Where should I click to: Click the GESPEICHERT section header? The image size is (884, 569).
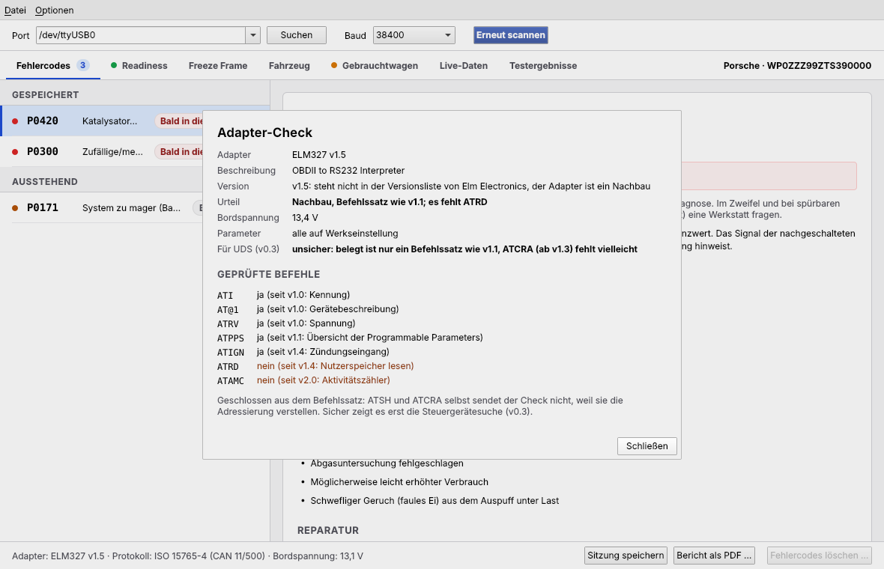tap(45, 94)
